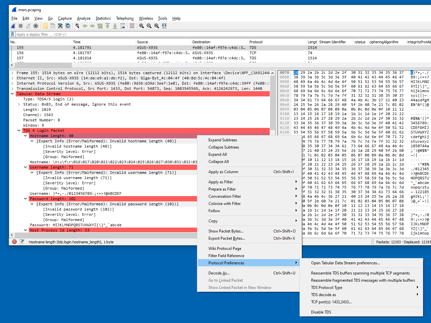431x323 pixels.
Task: Reload this capture file icon
Action: tap(68, 26)
